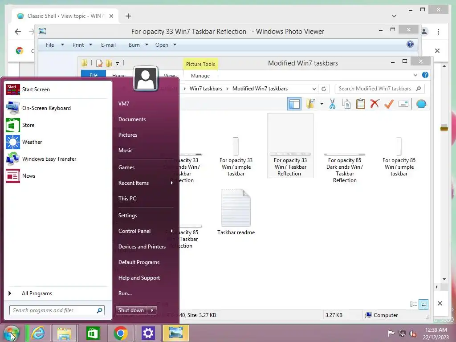Open Internet Explorer from taskbar

click(38, 333)
